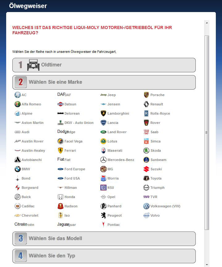Click the Audi four rings logo
This screenshot has height=267, width=222.
tap(18, 132)
